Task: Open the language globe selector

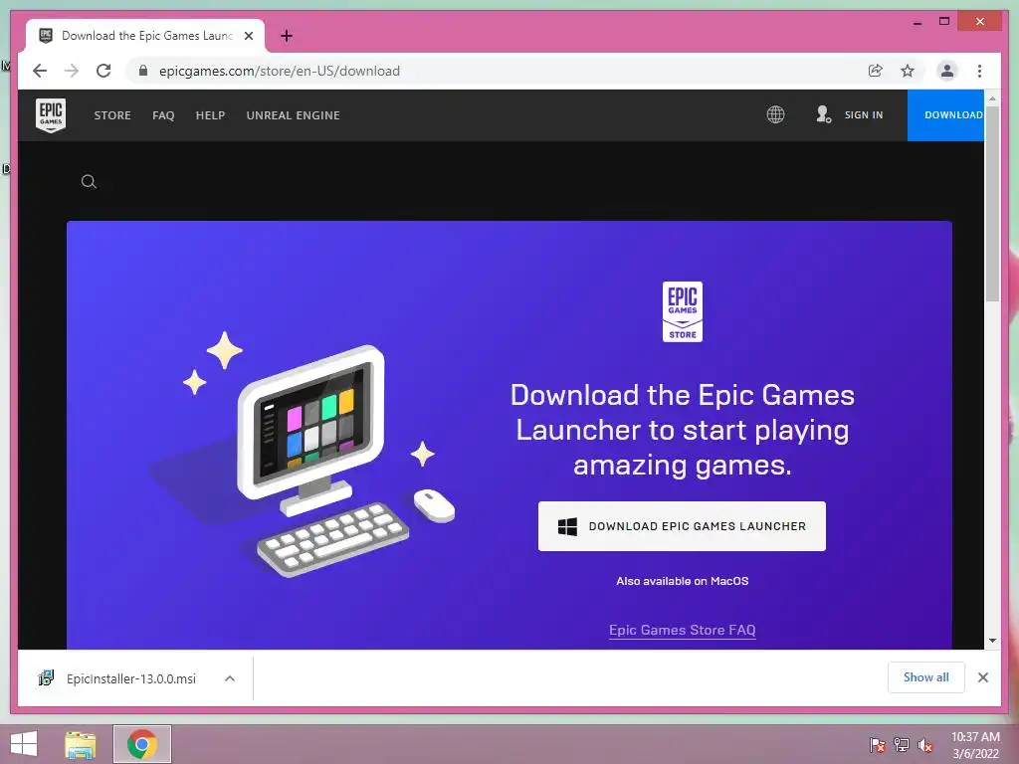Action: click(775, 115)
